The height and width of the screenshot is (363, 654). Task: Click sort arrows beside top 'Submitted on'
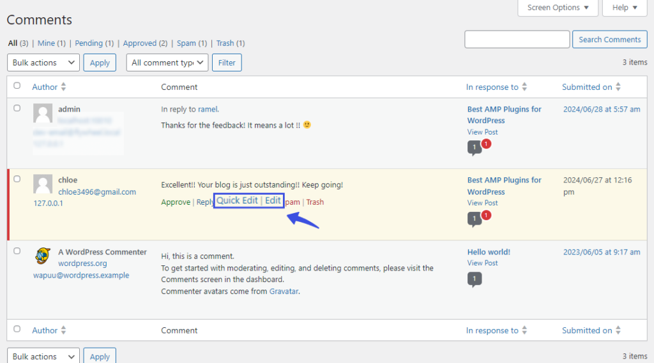(618, 87)
